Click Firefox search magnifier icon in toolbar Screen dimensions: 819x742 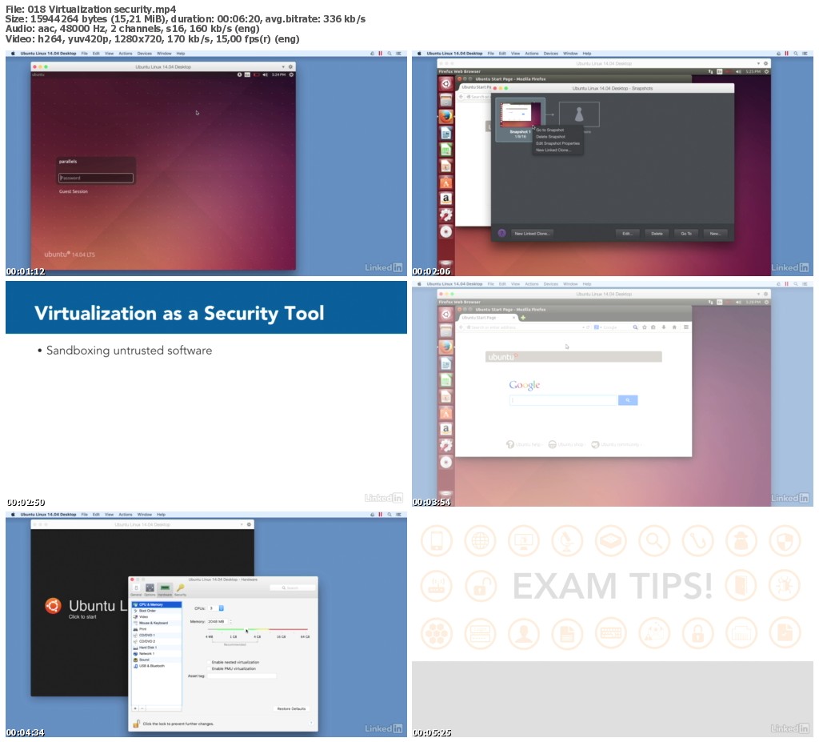click(635, 327)
